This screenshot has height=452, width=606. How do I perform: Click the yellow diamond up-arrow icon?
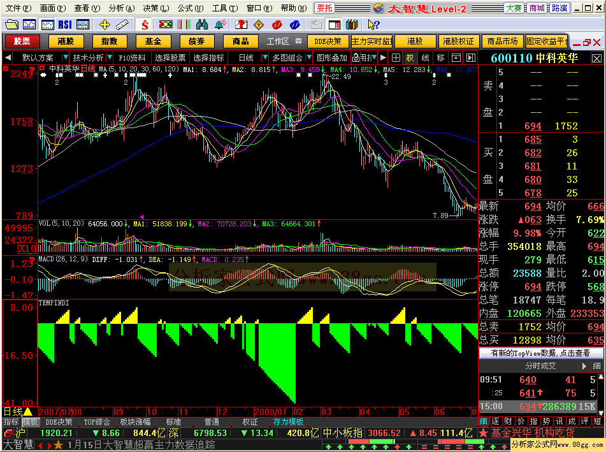click(x=259, y=25)
